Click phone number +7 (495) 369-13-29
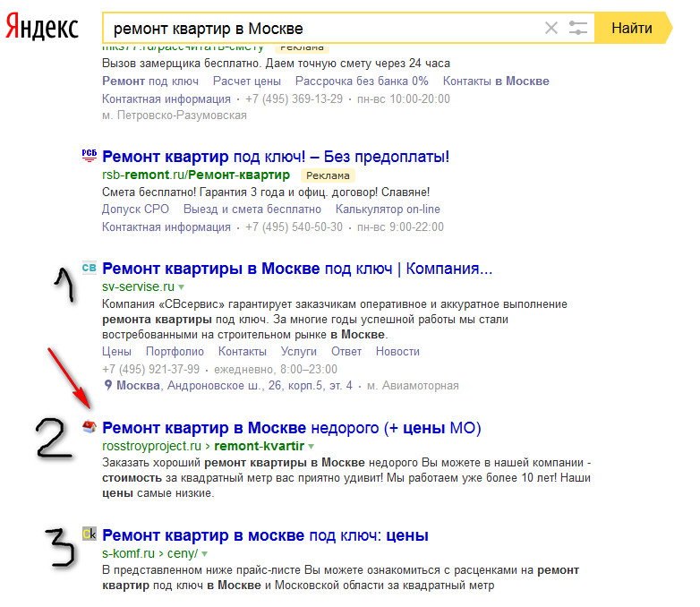Viewport: 700px width, 607px height. (294, 98)
